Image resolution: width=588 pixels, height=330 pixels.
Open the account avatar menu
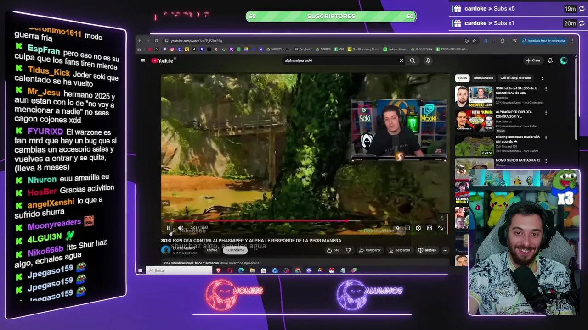pyautogui.click(x=564, y=60)
